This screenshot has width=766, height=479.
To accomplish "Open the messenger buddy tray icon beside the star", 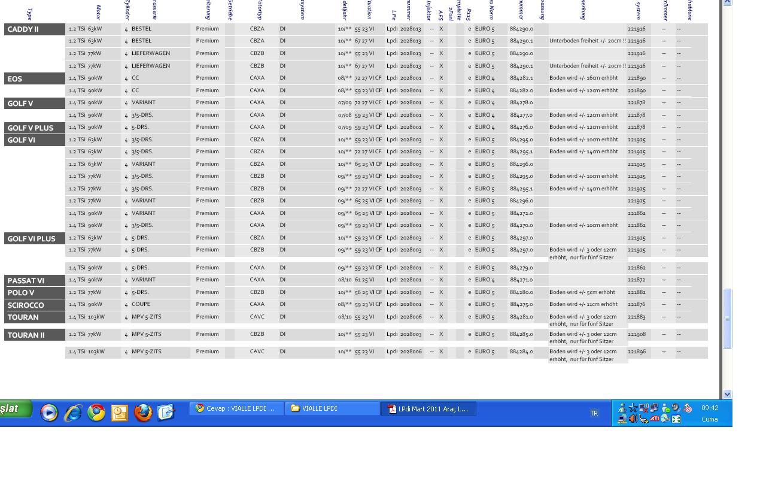I will coord(622,408).
